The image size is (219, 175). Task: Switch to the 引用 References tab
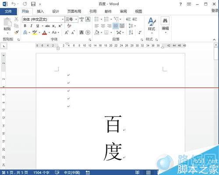93,11
